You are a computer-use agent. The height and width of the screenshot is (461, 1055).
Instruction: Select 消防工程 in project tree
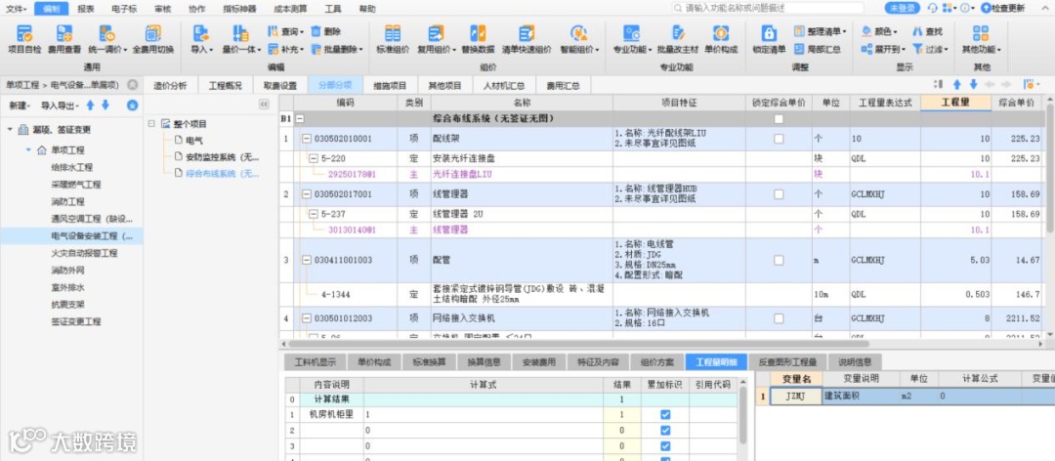coord(67,201)
